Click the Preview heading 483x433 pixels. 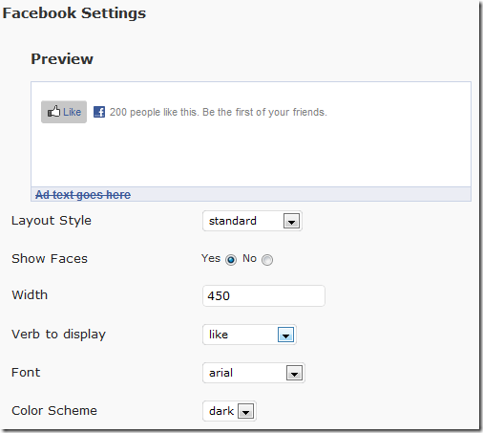[62, 59]
